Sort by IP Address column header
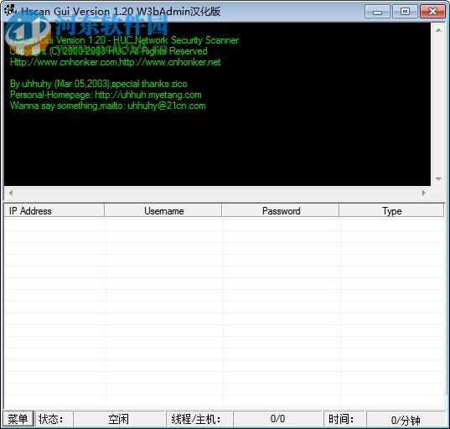 [54, 211]
